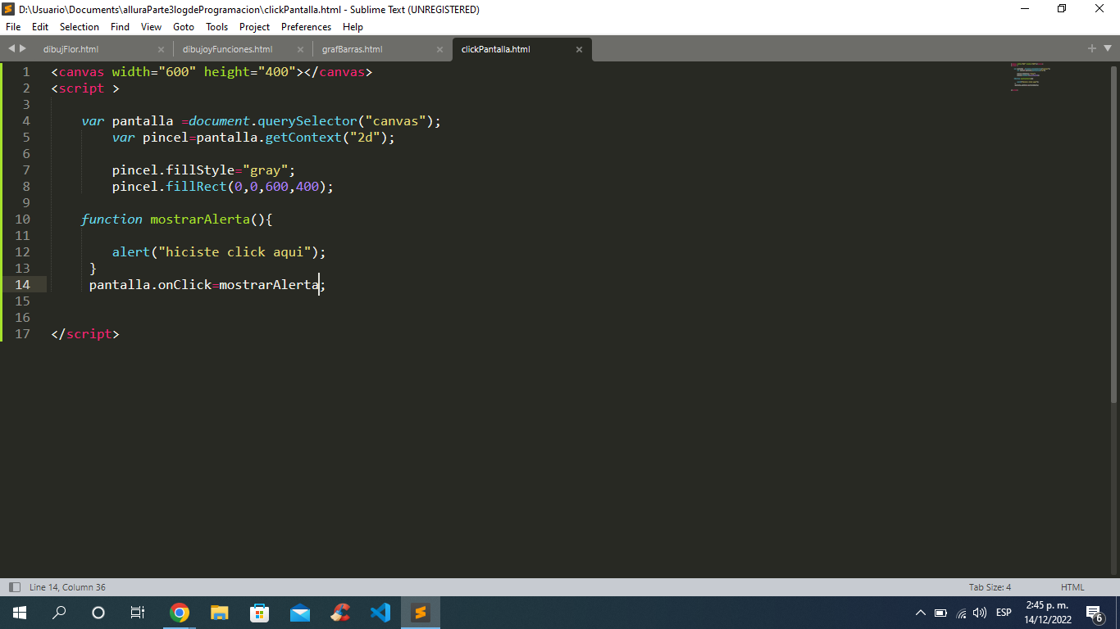Close the dibujoyFunciones.html tab
The height and width of the screenshot is (629, 1120).
tap(300, 49)
